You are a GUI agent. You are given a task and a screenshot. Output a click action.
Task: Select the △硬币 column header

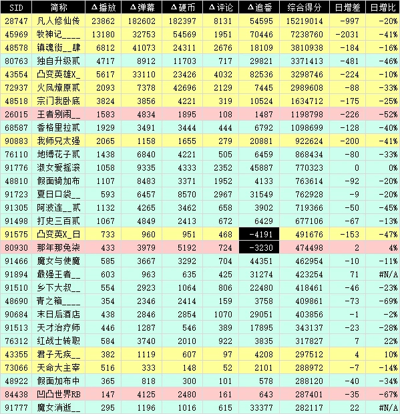pos(182,7)
